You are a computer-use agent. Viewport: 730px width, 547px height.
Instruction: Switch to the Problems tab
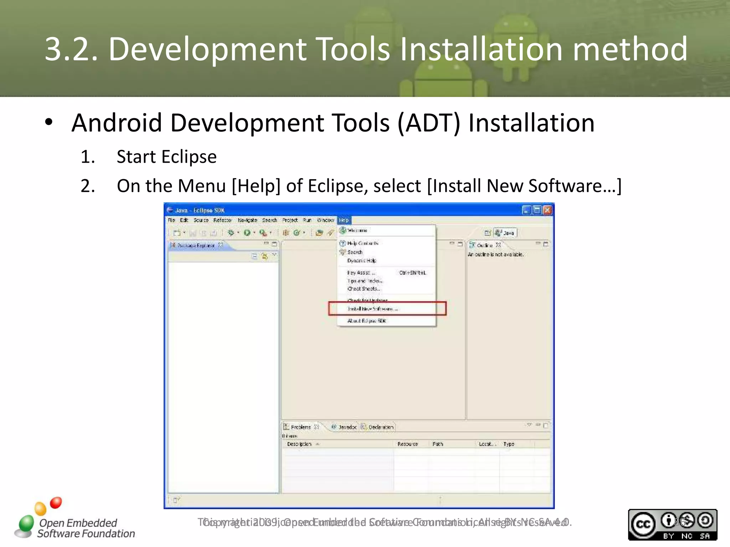[301, 427]
